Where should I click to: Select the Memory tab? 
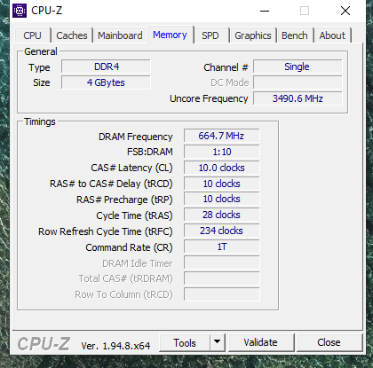point(170,35)
